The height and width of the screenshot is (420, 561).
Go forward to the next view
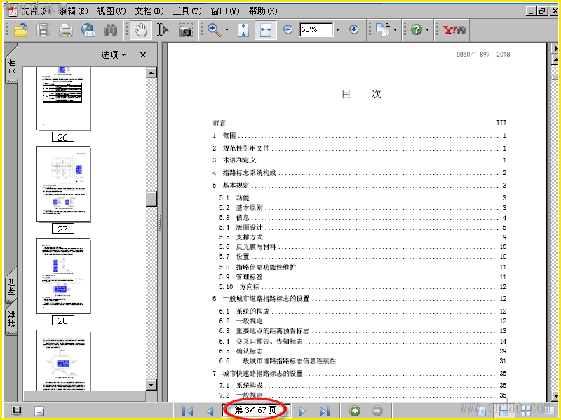(377, 411)
